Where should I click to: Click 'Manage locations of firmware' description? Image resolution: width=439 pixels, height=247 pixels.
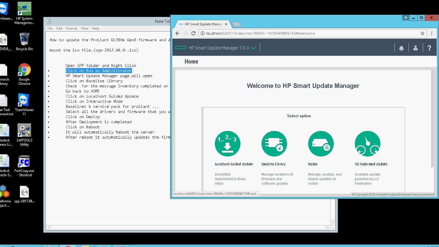click(x=277, y=179)
